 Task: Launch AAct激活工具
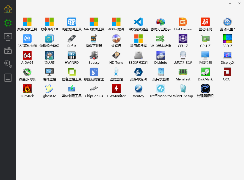point(94,24)
